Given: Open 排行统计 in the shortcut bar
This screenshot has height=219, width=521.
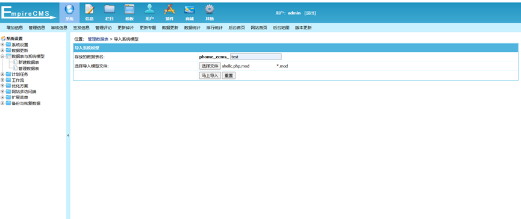Looking at the screenshot, I should point(214,28).
